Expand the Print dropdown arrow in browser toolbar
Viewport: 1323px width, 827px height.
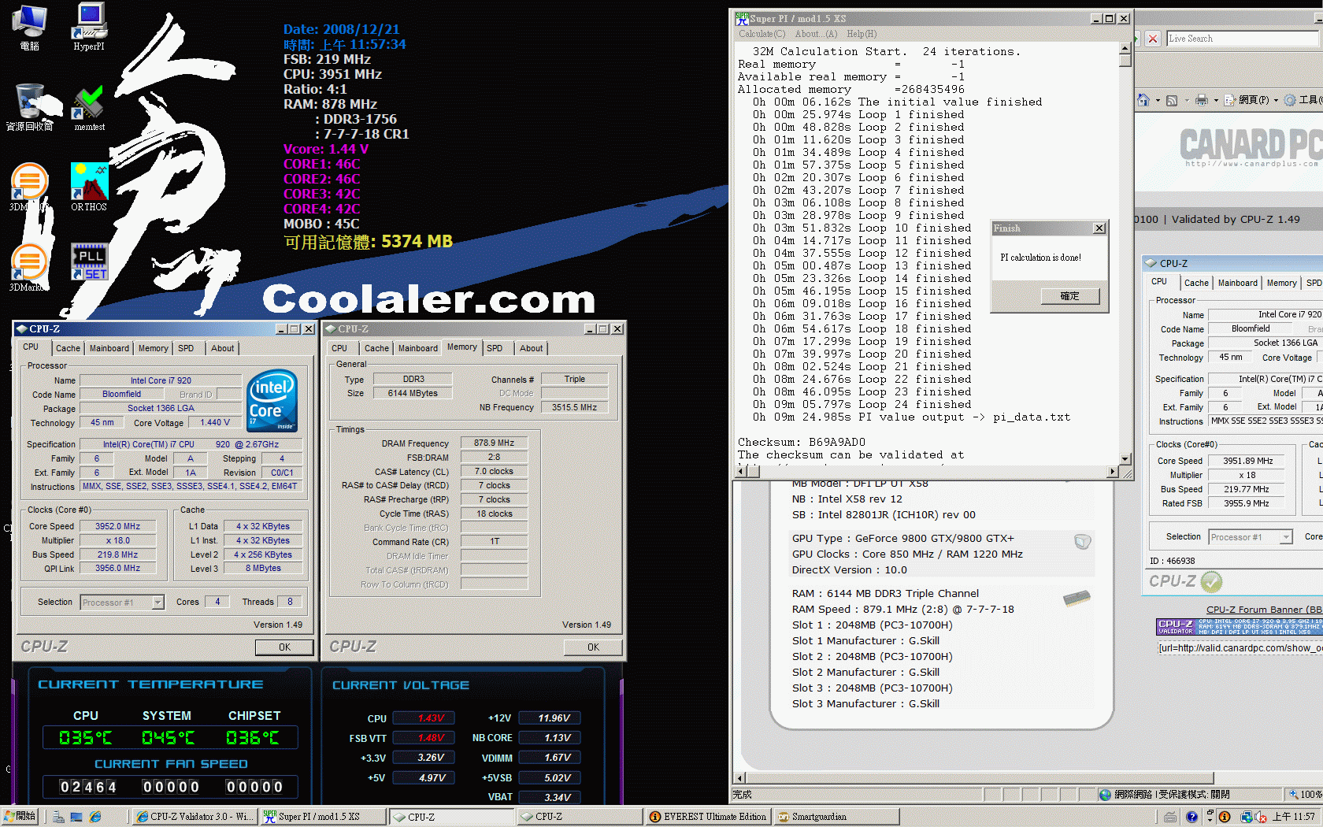point(1216,100)
